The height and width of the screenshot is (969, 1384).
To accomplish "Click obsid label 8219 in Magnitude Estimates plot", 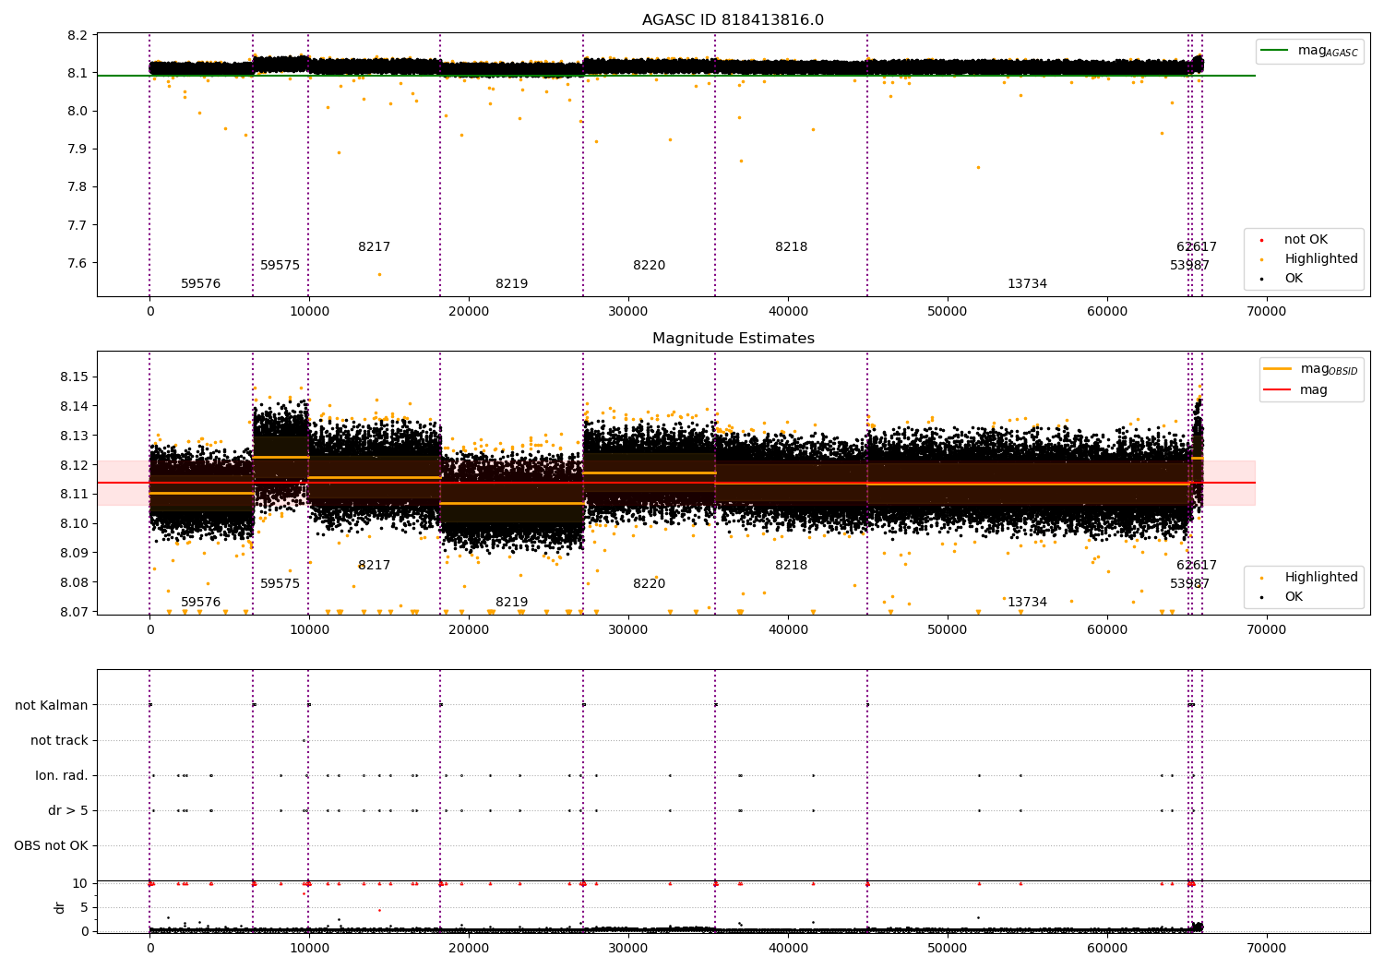I will coord(512,603).
